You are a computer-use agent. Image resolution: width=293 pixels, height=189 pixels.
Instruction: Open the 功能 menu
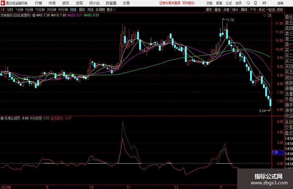[210, 3]
